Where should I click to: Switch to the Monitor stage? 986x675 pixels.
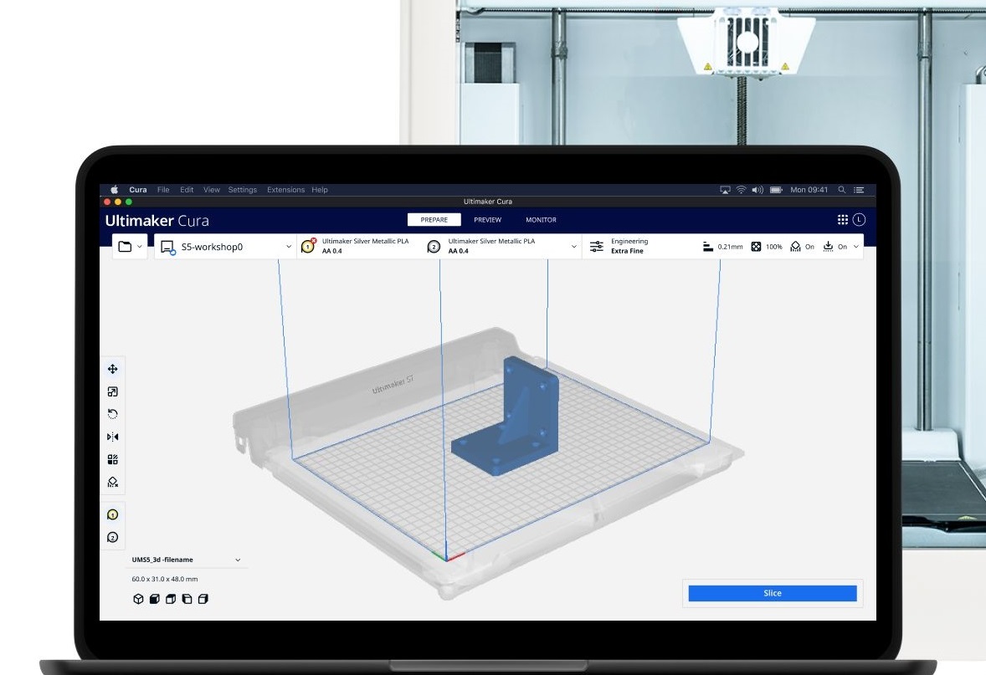[x=541, y=220]
